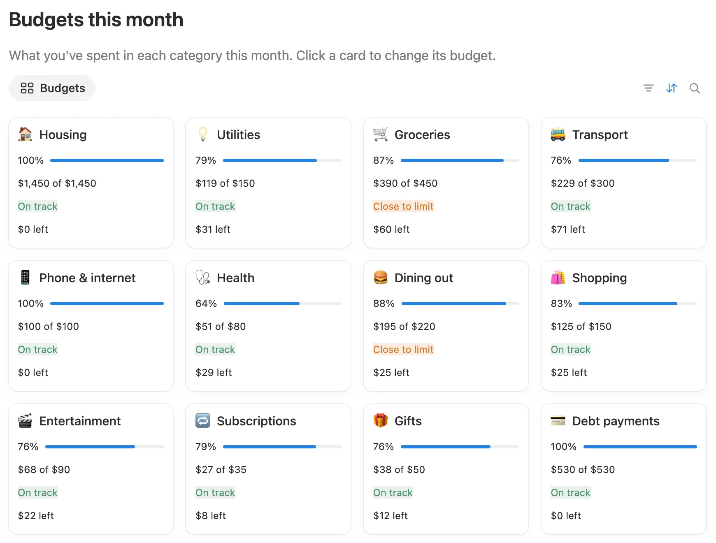Click the $22 left value
Viewport: 716px width, 543px height.
[x=36, y=515]
